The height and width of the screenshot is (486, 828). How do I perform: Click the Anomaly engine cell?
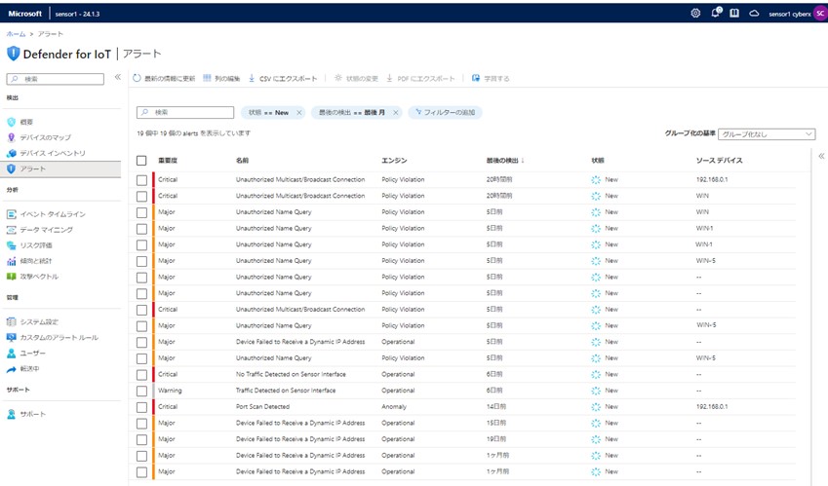tap(394, 407)
